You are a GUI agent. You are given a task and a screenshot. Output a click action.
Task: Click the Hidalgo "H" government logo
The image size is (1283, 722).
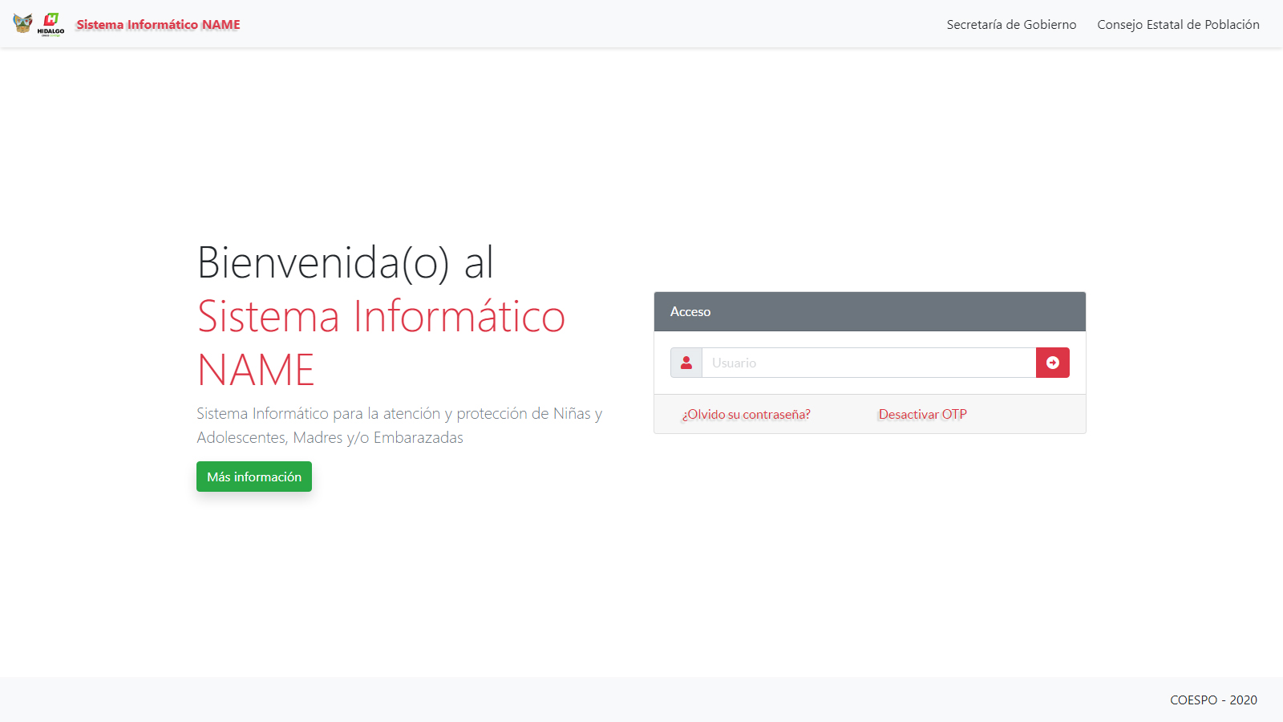click(51, 19)
